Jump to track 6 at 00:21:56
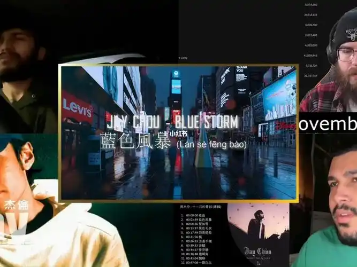357x267 pixels. coord(192,237)
